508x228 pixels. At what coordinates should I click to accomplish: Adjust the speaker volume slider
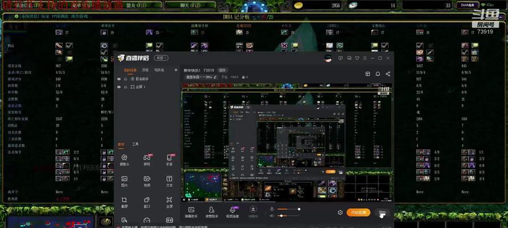pyautogui.click(x=289, y=215)
